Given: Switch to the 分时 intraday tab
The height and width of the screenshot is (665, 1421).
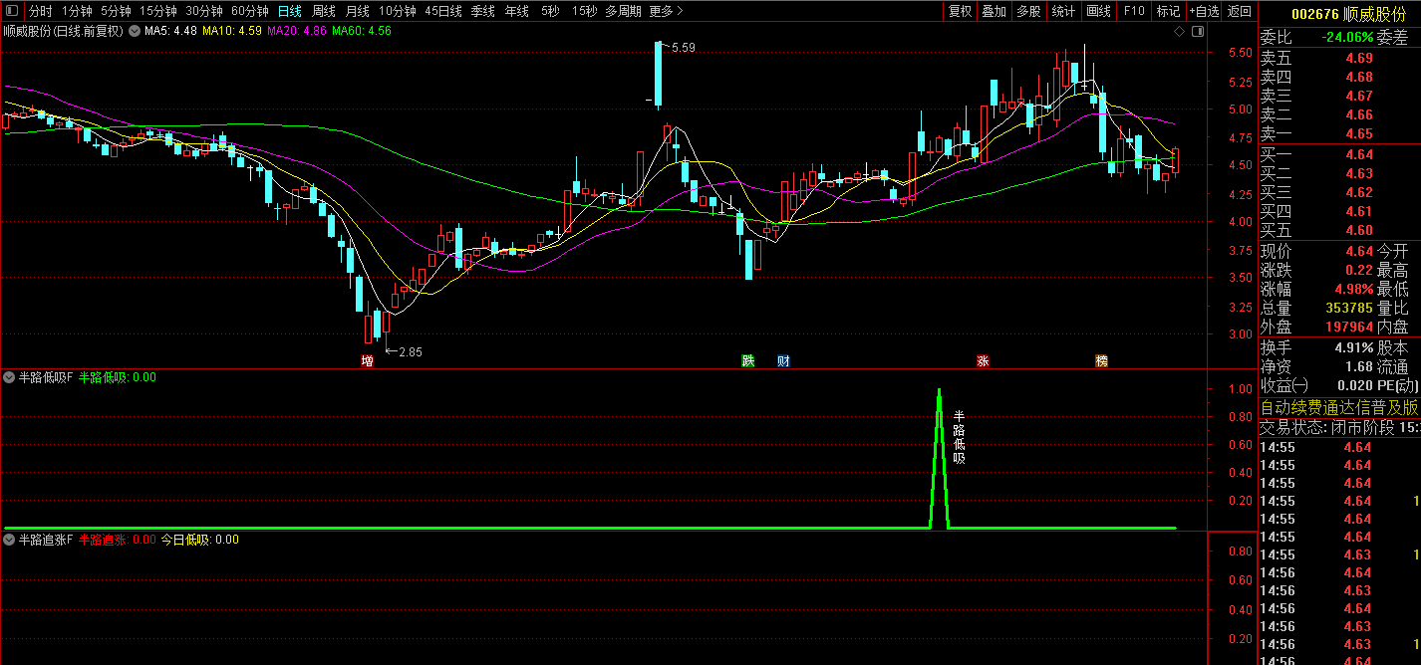Looking at the screenshot, I should [x=40, y=11].
